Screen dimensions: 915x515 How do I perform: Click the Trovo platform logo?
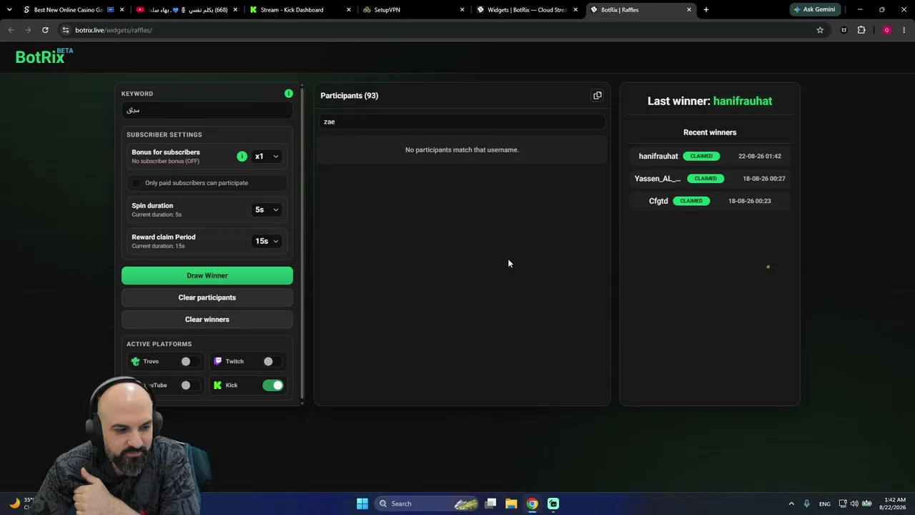136,361
